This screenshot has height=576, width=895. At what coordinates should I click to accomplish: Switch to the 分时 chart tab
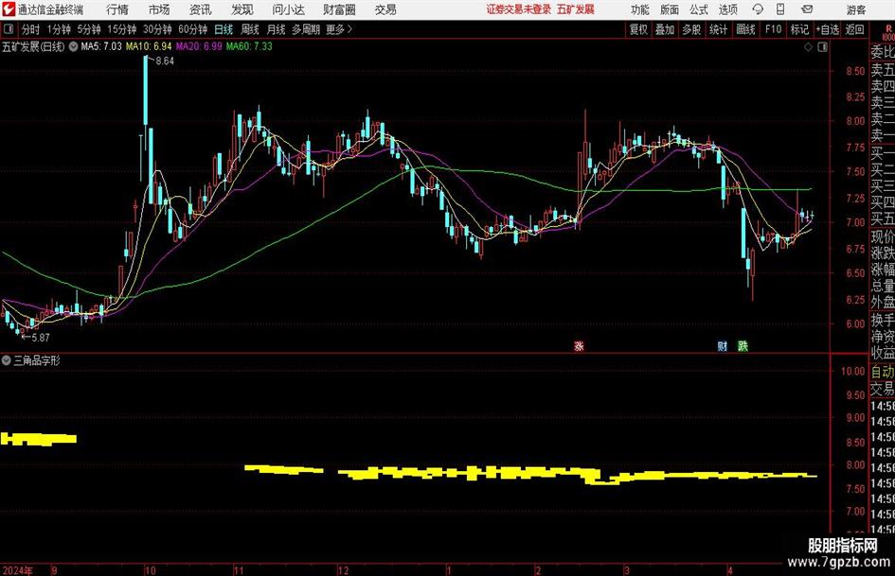tap(31, 29)
